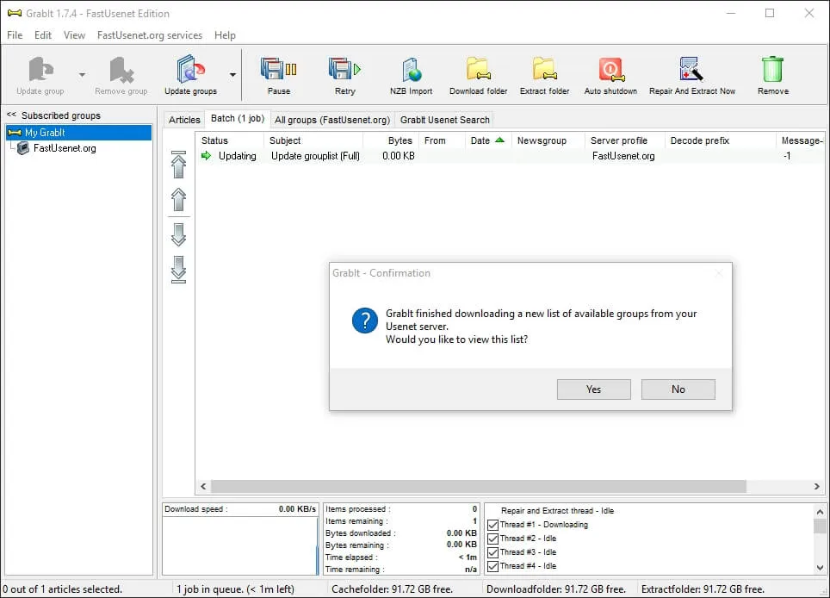Click 'Downloadfolder: 91.72 GB free.' status
Viewport: 830px width, 598px height.
(x=556, y=589)
